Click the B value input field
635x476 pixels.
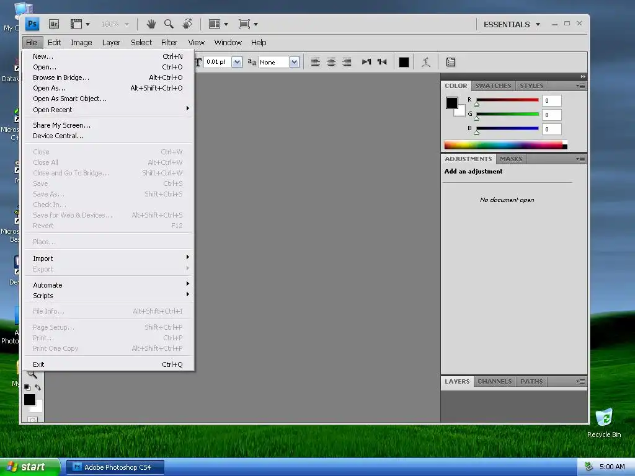pos(551,129)
